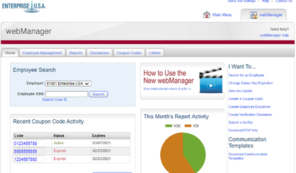Play the webManager instructional video clapperboard
The height and width of the screenshot is (173, 296).
211,80
